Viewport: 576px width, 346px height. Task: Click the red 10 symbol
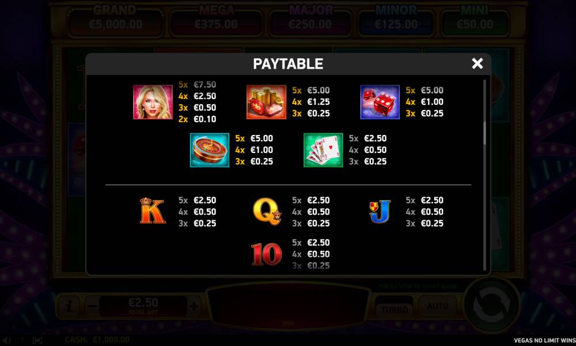pyautogui.click(x=267, y=254)
